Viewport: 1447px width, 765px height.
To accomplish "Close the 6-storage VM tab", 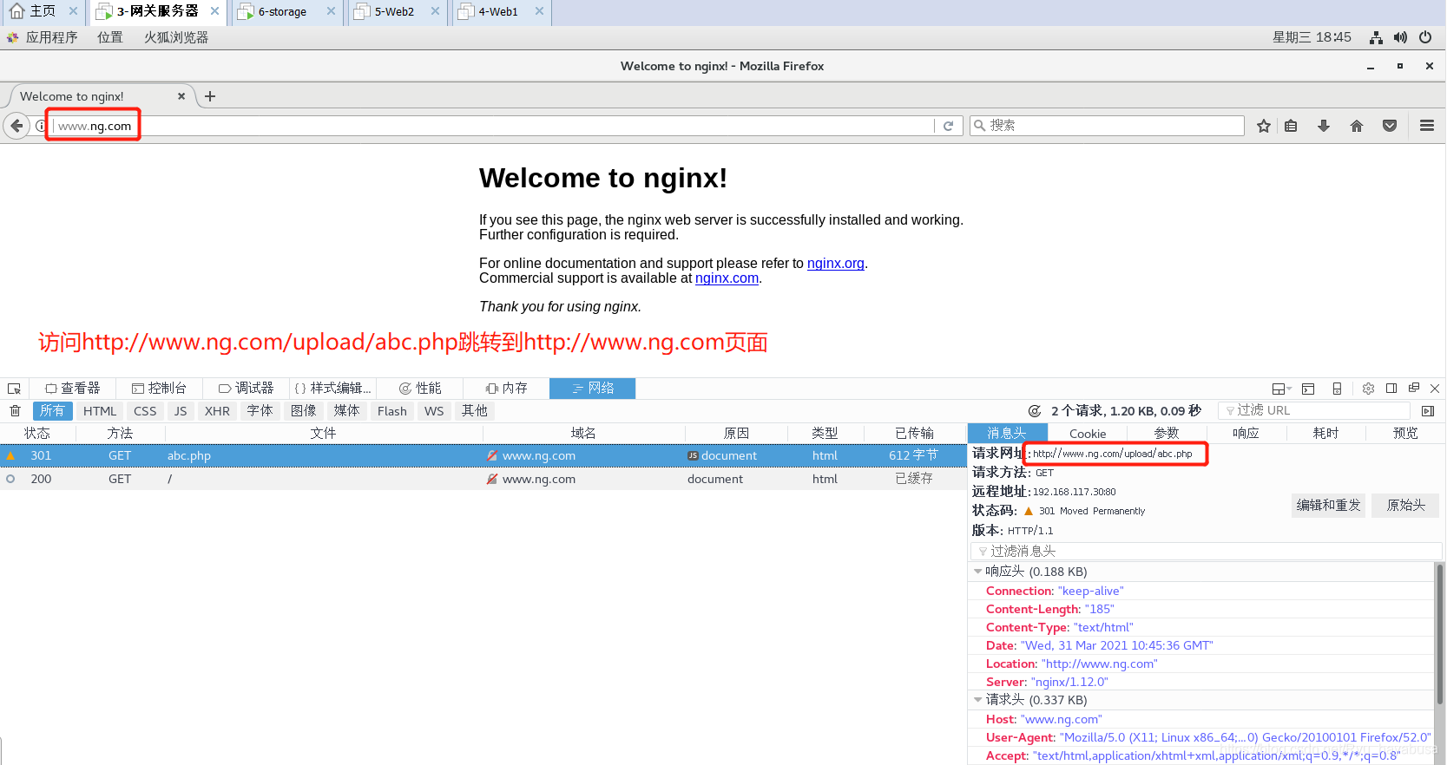I will coord(331,11).
